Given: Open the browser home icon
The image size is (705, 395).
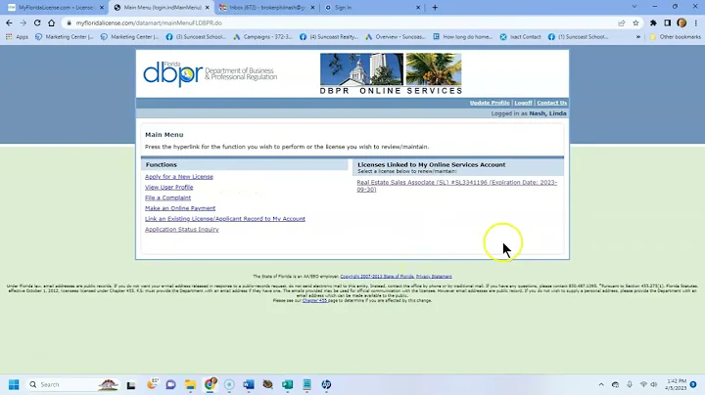Looking at the screenshot, I should click(51, 22).
